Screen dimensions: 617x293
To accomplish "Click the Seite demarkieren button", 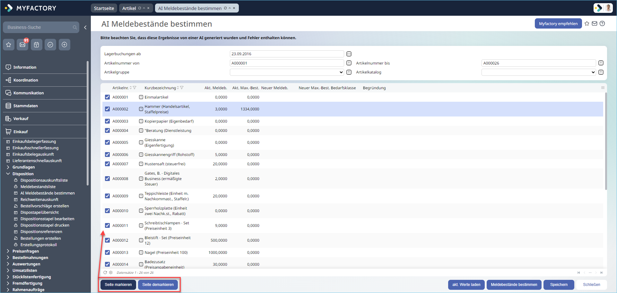I will coord(158,285).
